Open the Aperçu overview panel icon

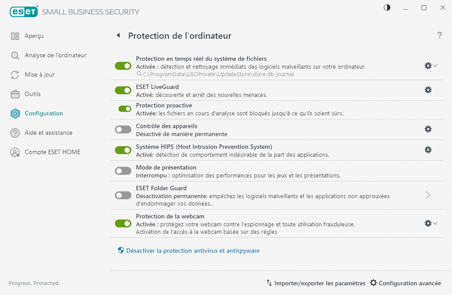(15, 36)
